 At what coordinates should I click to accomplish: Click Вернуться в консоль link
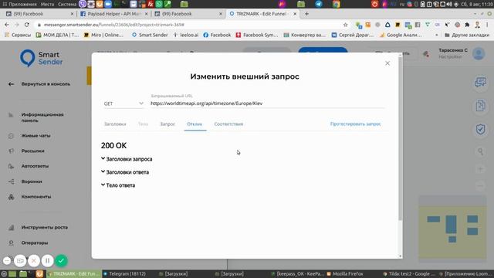tap(46, 84)
